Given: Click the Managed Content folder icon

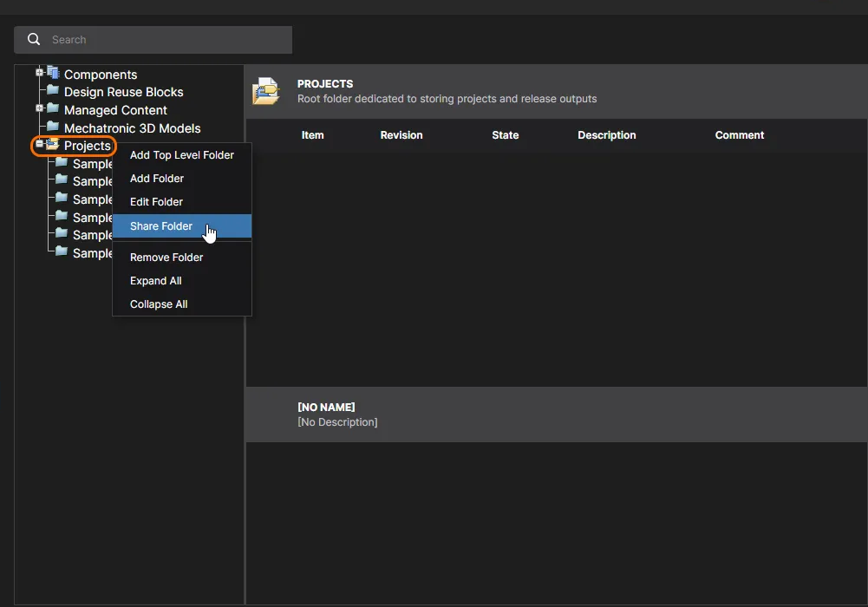Looking at the screenshot, I should point(53,109).
